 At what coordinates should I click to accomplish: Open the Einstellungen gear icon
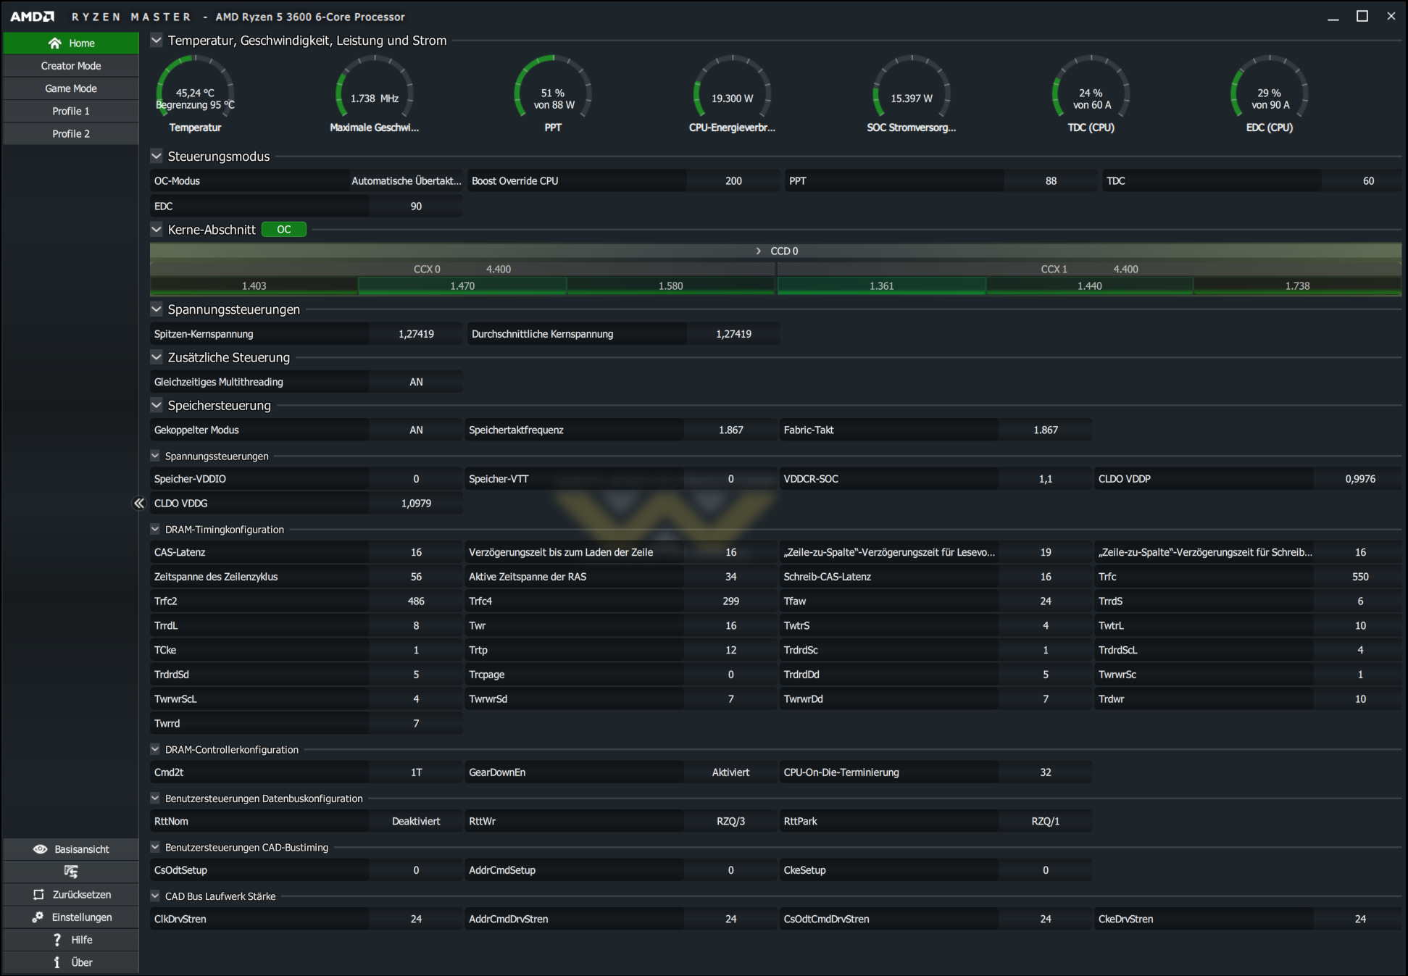[38, 917]
